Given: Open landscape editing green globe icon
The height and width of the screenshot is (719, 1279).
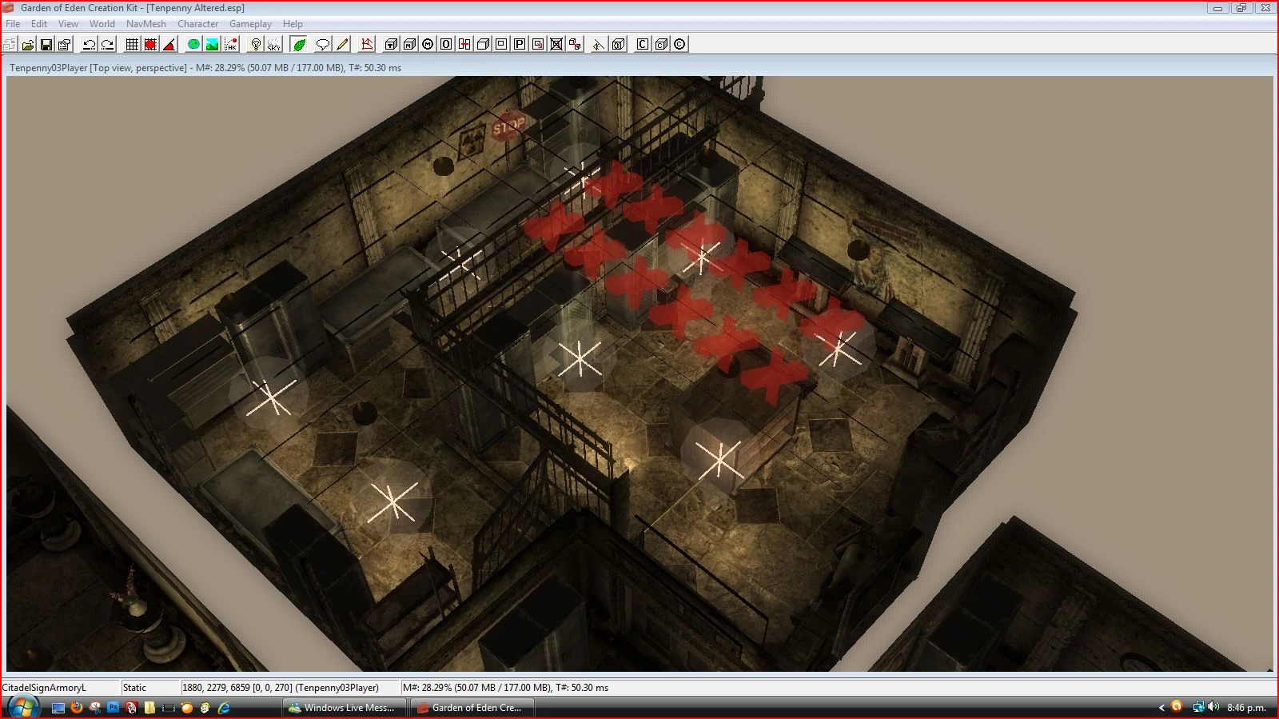Looking at the screenshot, I should click(x=193, y=44).
